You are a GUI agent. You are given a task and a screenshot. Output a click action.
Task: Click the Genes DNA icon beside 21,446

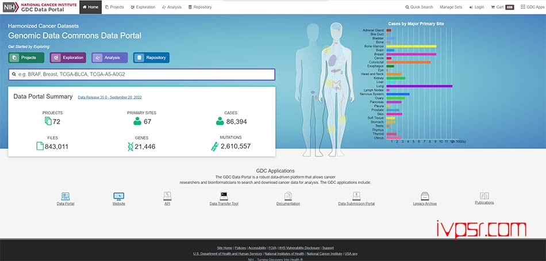[x=130, y=147]
